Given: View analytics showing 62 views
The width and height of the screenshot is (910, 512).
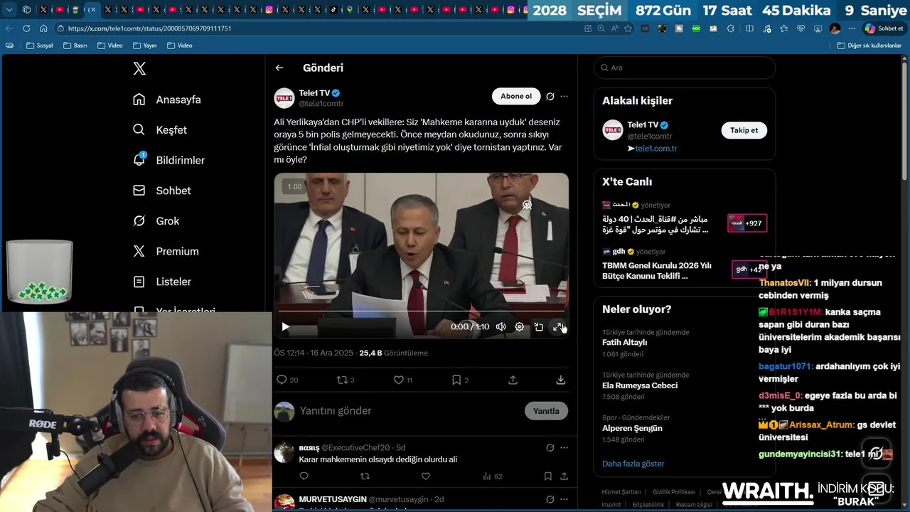Looking at the screenshot, I should click(x=492, y=476).
